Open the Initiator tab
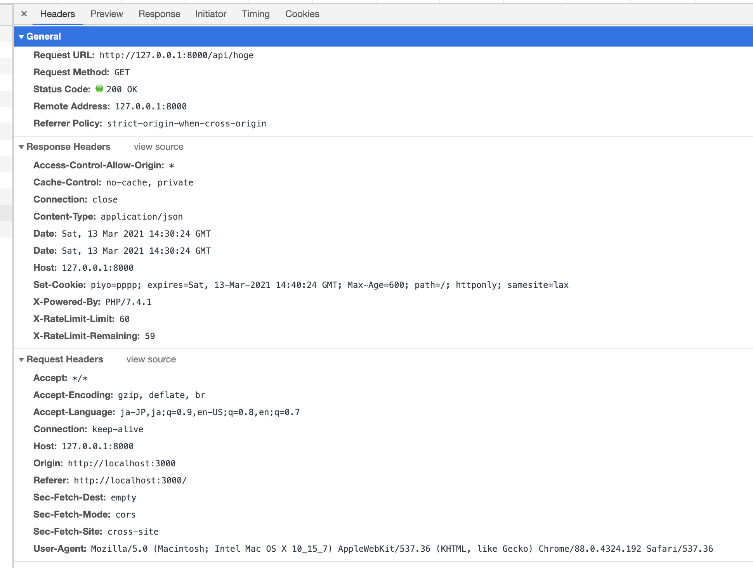 coord(210,14)
